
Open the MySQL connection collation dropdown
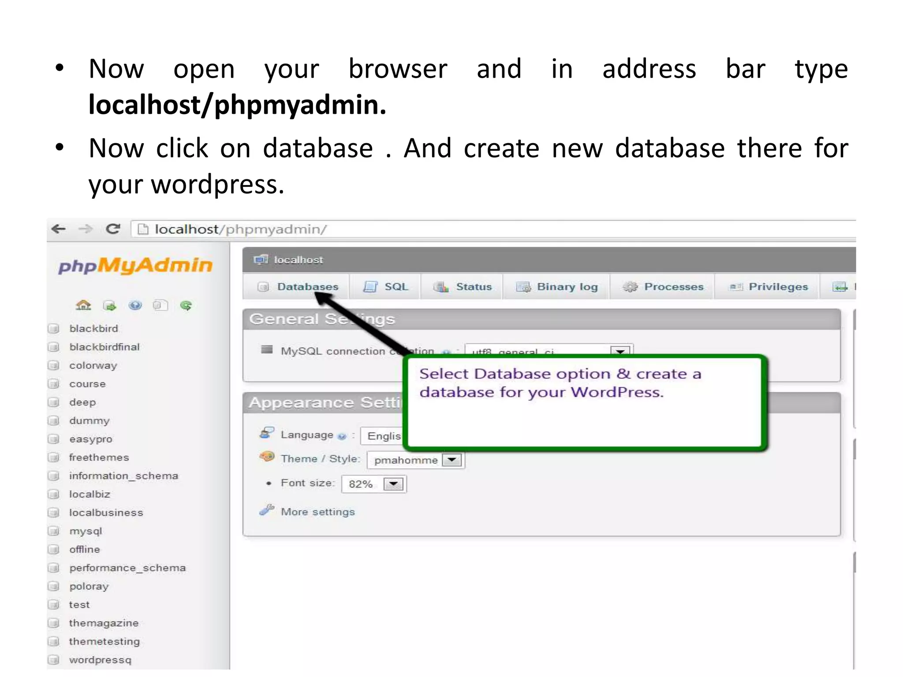pyautogui.click(x=549, y=350)
